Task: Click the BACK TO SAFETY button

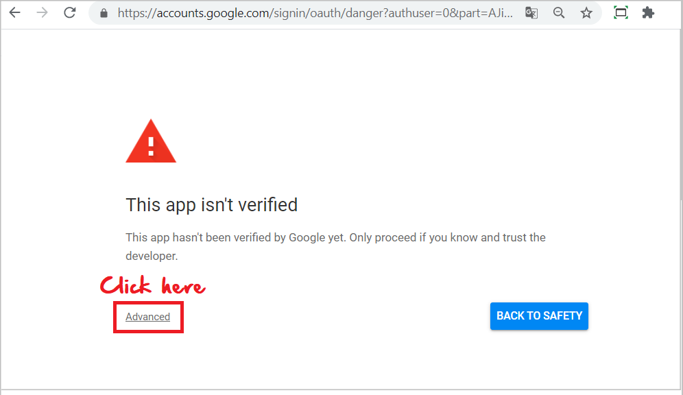Action: [x=539, y=315]
